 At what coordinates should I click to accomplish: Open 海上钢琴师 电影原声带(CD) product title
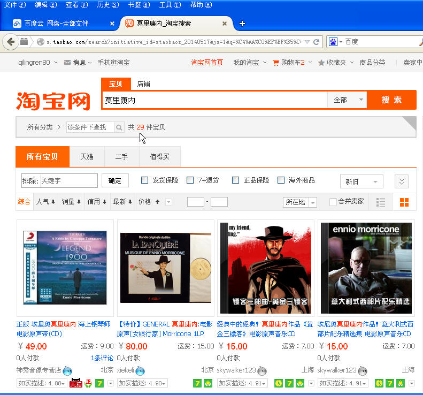click(x=64, y=329)
